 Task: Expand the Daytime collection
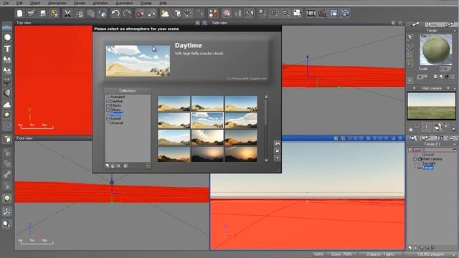coord(108,101)
